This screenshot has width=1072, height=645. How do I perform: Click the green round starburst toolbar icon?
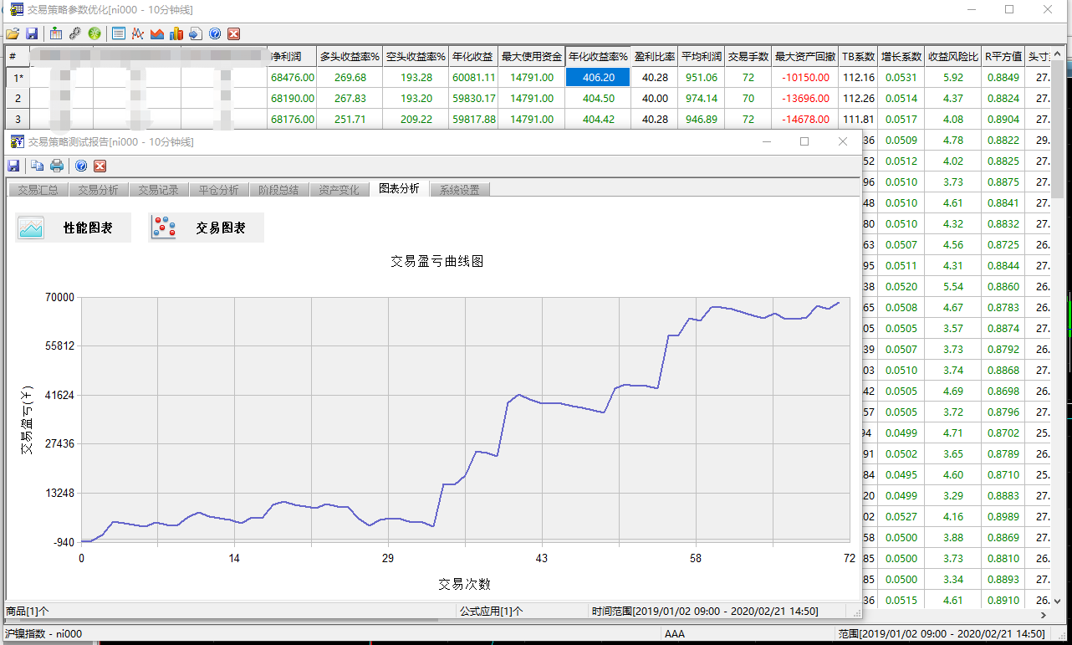point(94,33)
